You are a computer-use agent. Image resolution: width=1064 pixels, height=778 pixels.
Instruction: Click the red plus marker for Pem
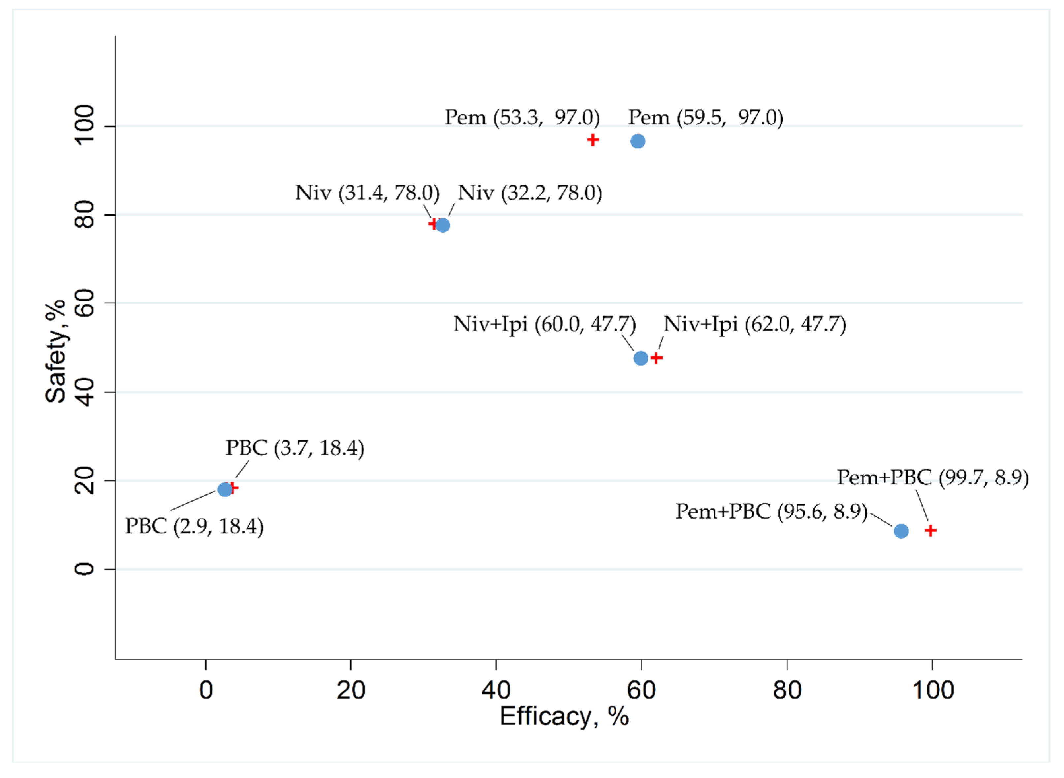(593, 140)
